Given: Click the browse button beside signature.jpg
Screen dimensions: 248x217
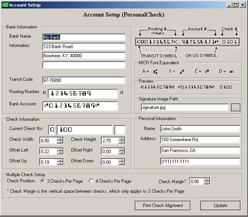Looking at the screenshot, I should 235,107.
